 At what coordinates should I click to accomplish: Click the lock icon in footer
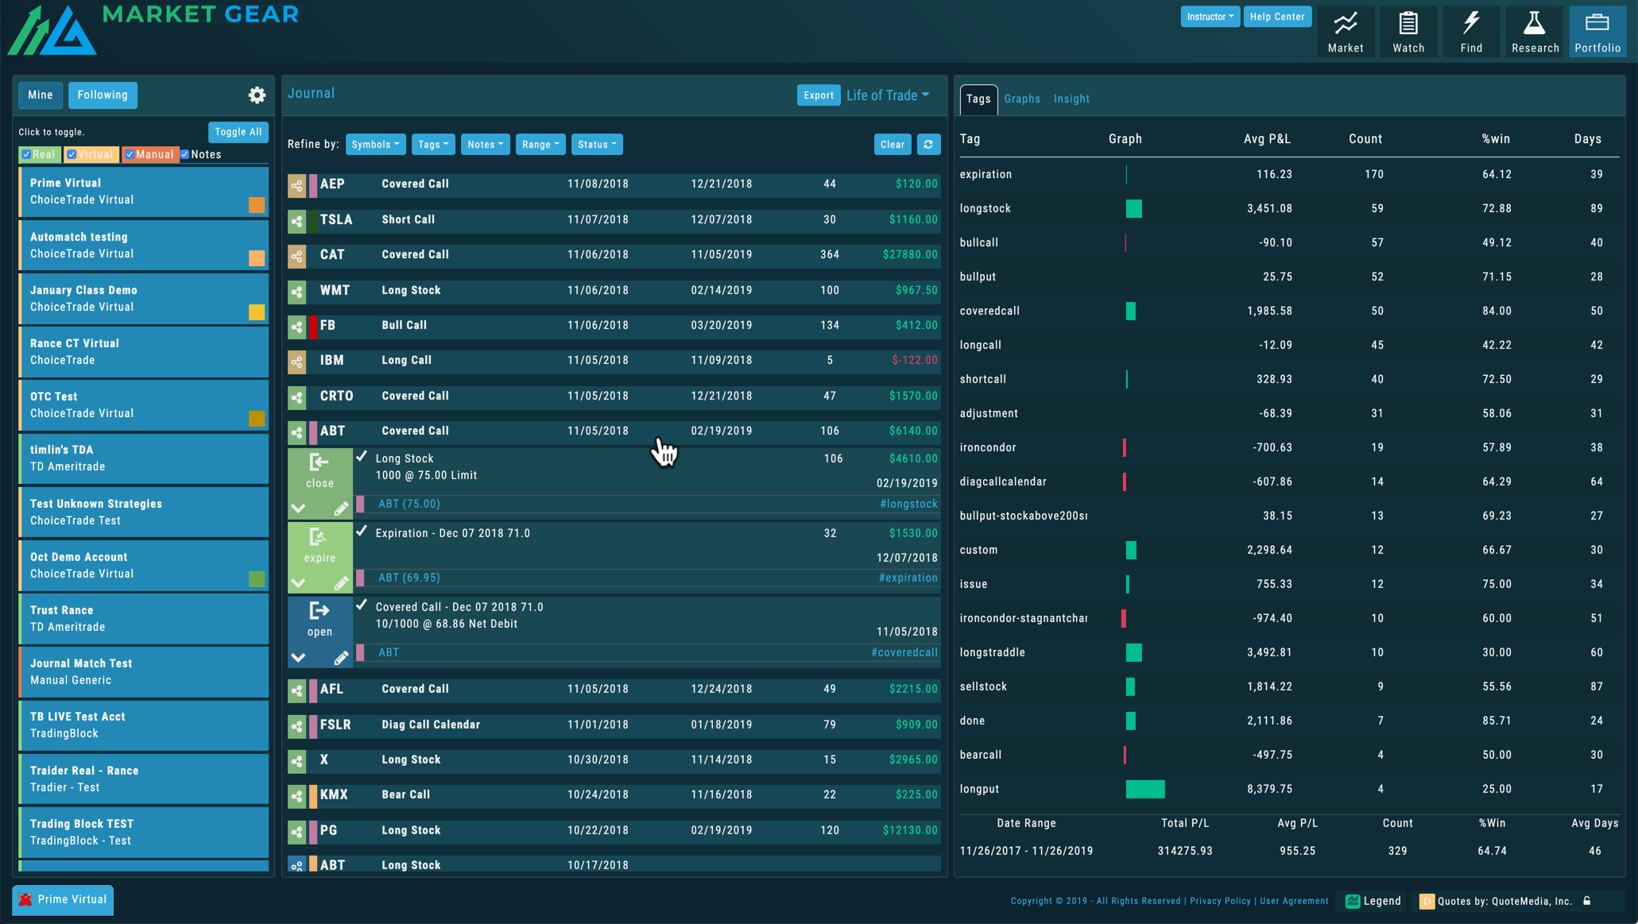[x=1586, y=901]
